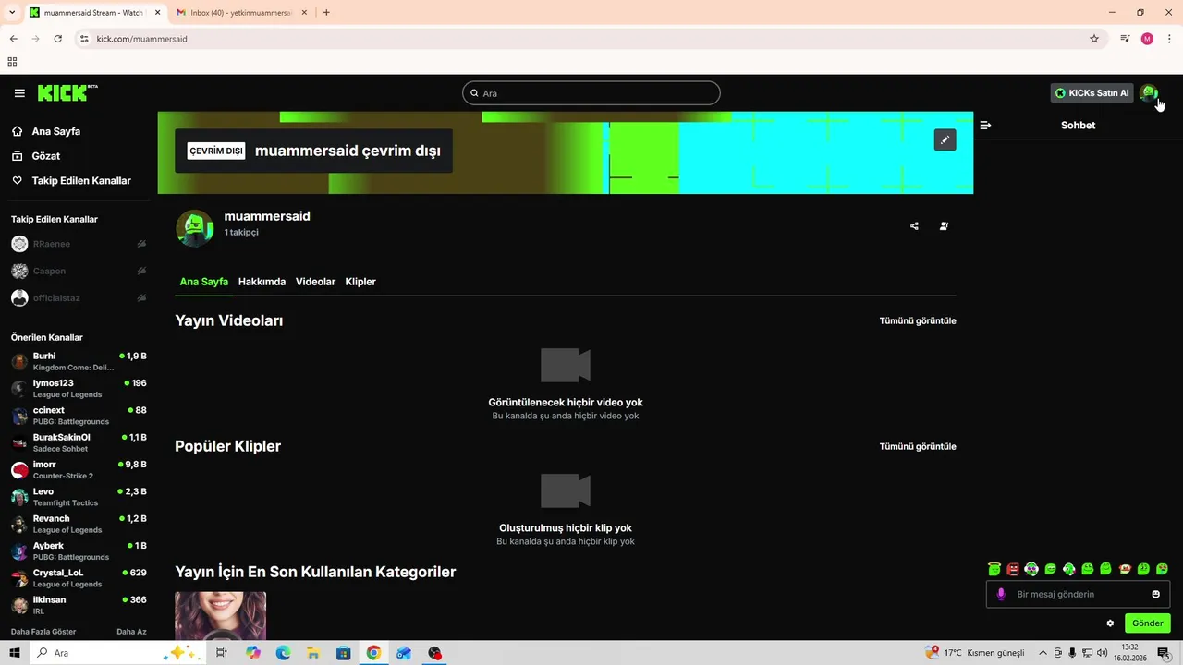Expand recommended channels with Daha Fazla Göster
The image size is (1183, 665).
[43, 632]
